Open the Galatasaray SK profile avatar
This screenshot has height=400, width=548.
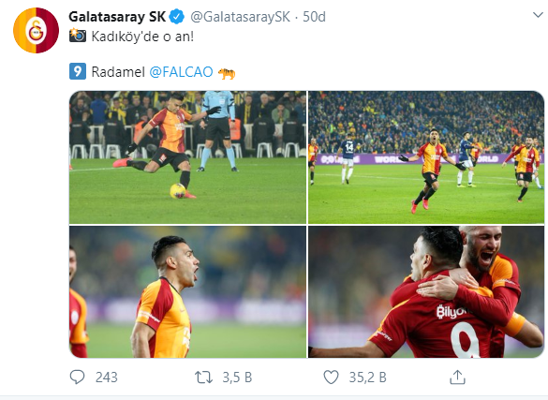point(36,30)
